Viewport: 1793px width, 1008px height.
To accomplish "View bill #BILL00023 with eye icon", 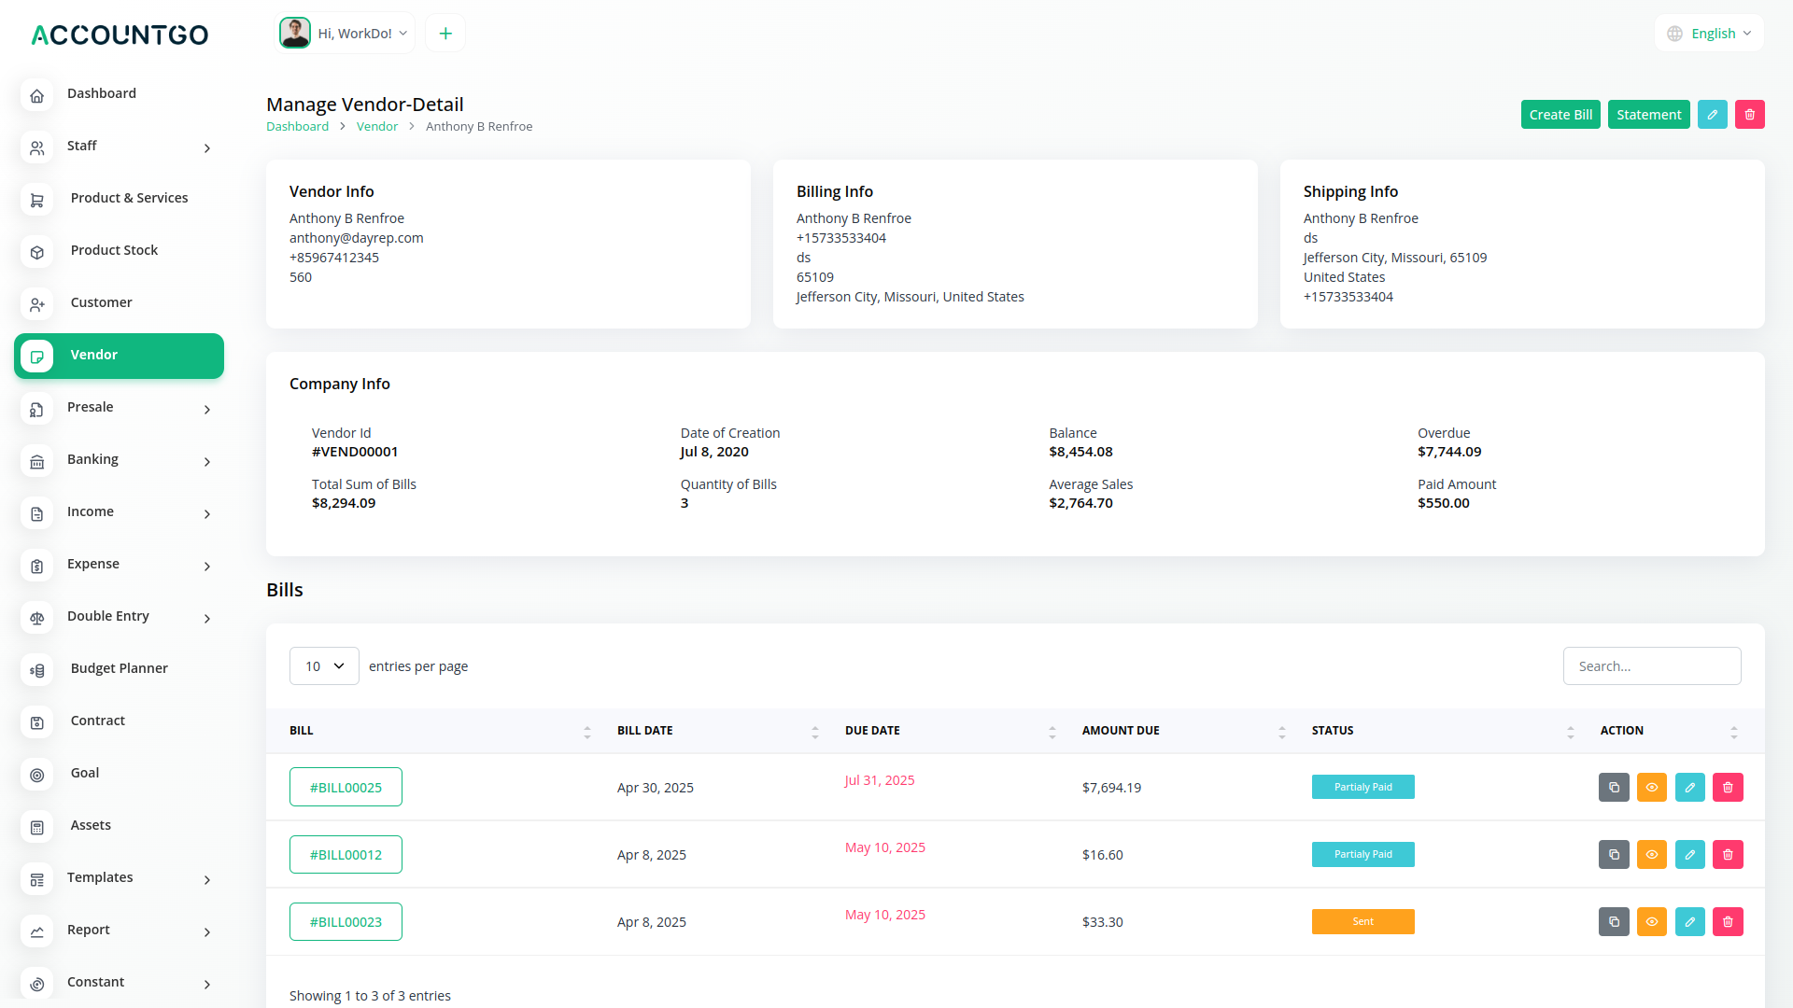I will pos(1651,921).
